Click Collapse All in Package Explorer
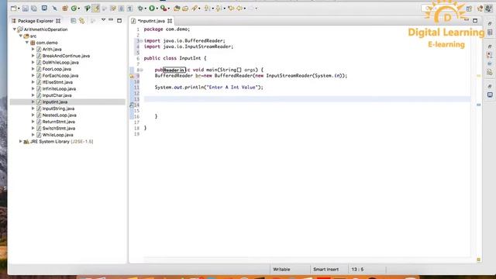Image resolution: width=496 pixels, height=279 pixels. pyautogui.click(x=74, y=21)
